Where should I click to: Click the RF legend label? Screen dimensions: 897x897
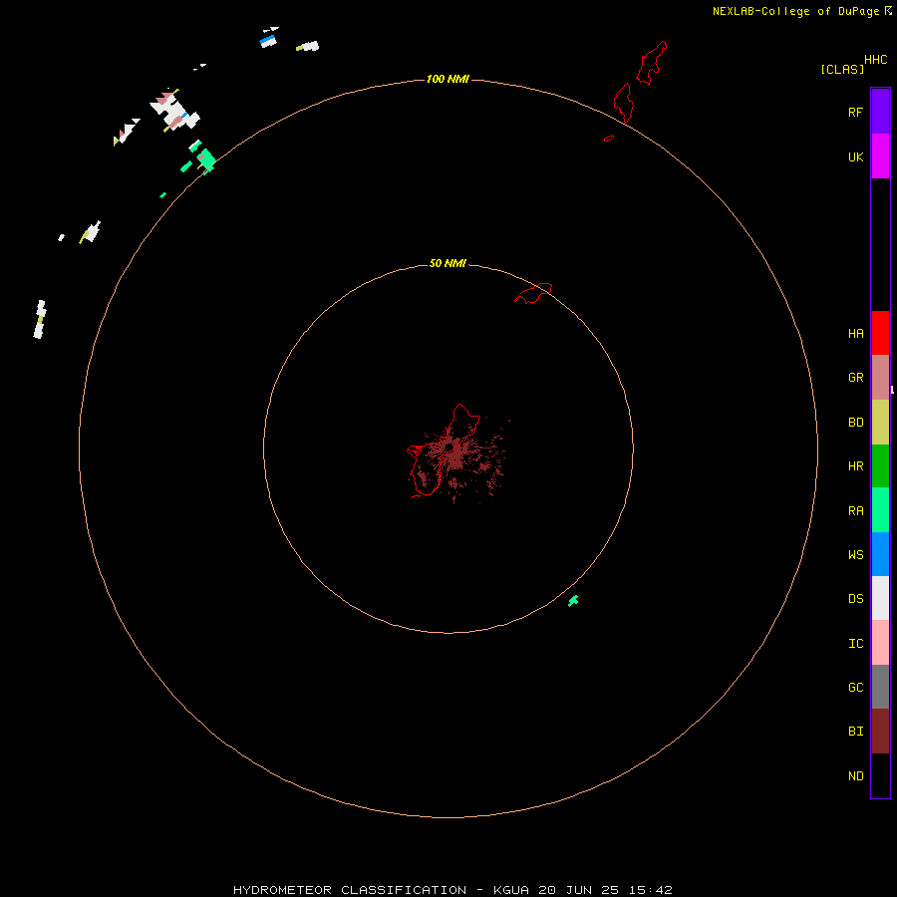pos(856,112)
